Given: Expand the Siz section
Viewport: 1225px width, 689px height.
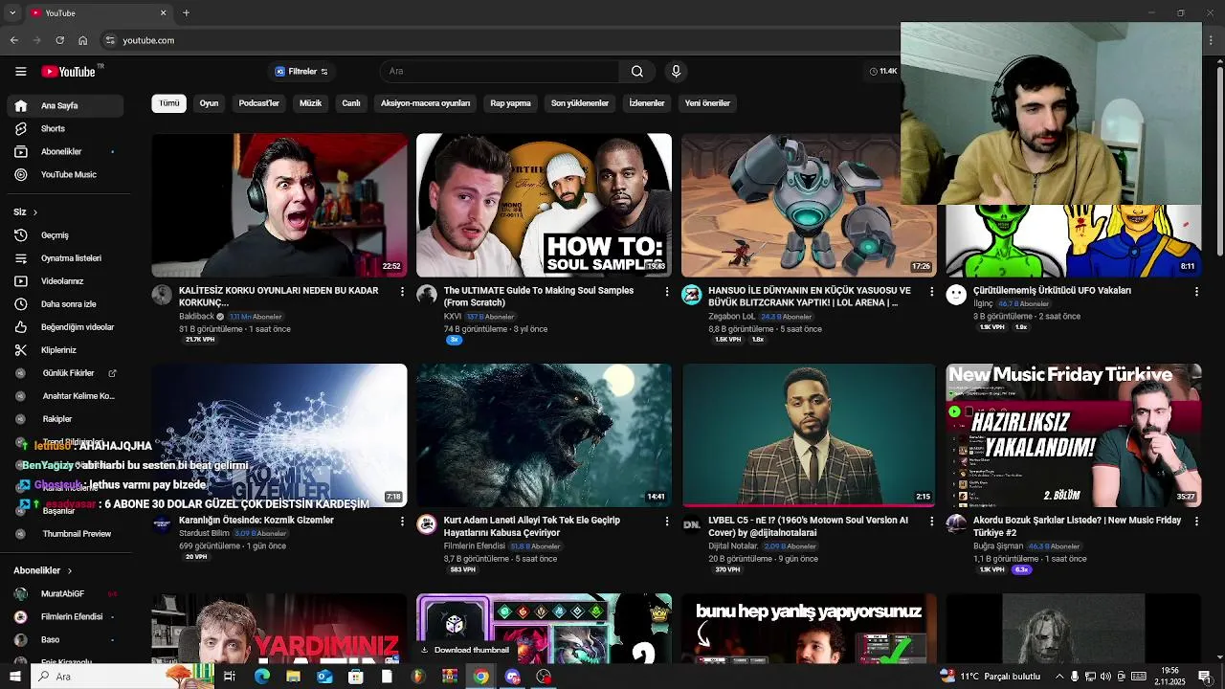Looking at the screenshot, I should pyautogui.click(x=26, y=211).
